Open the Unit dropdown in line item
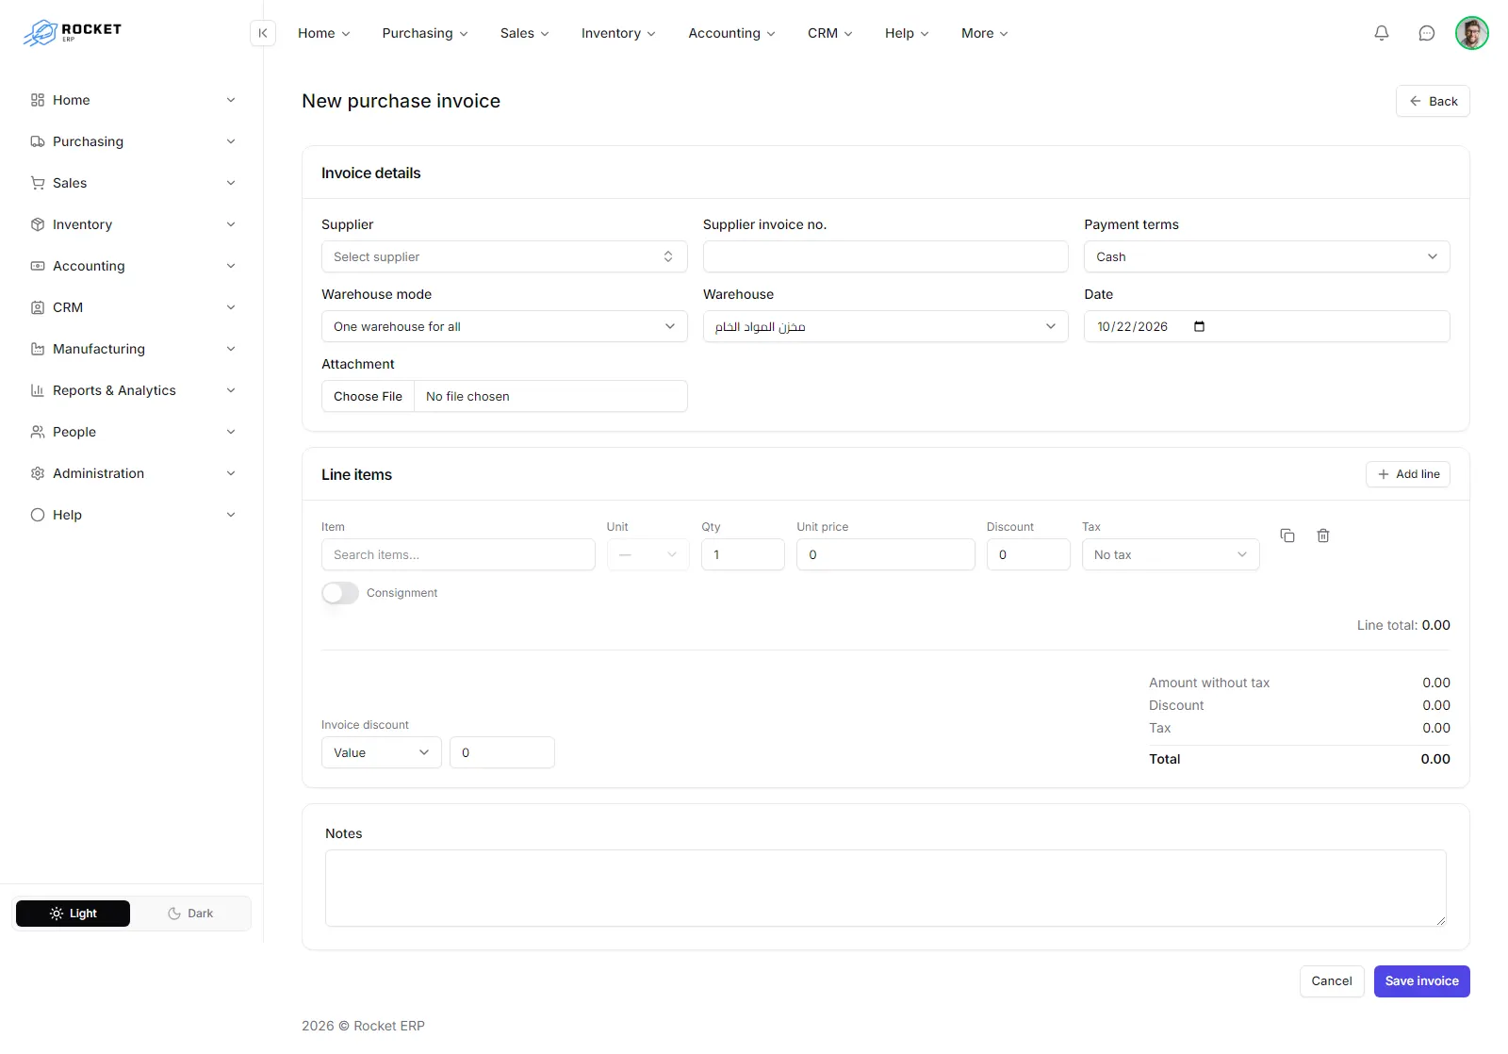The image size is (1508, 1054). click(x=648, y=554)
